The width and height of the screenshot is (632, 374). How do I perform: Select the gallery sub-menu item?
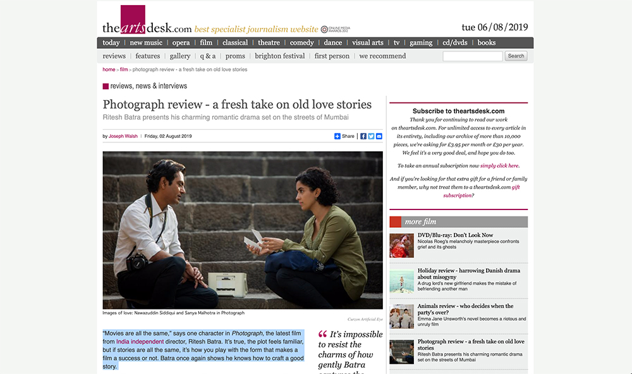tap(179, 56)
